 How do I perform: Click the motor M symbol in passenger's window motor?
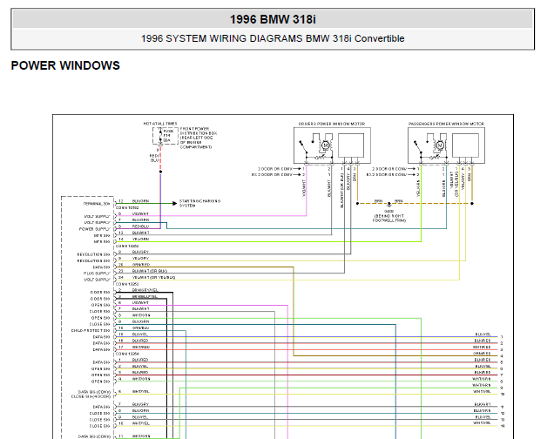point(440,145)
